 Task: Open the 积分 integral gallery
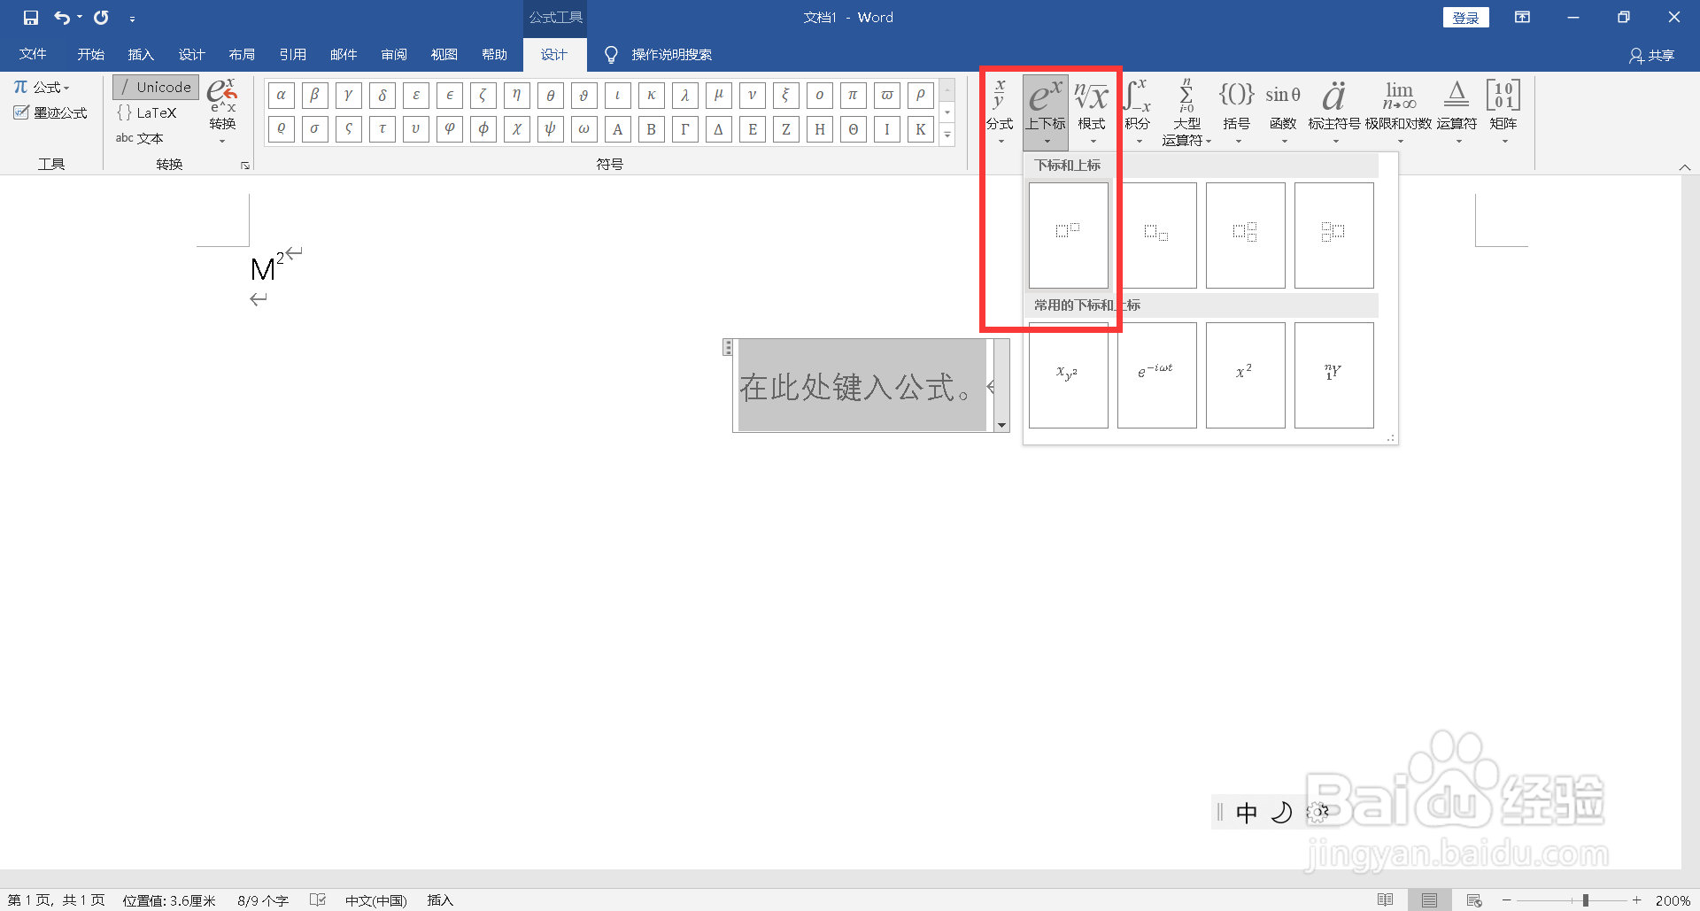[x=1138, y=111]
